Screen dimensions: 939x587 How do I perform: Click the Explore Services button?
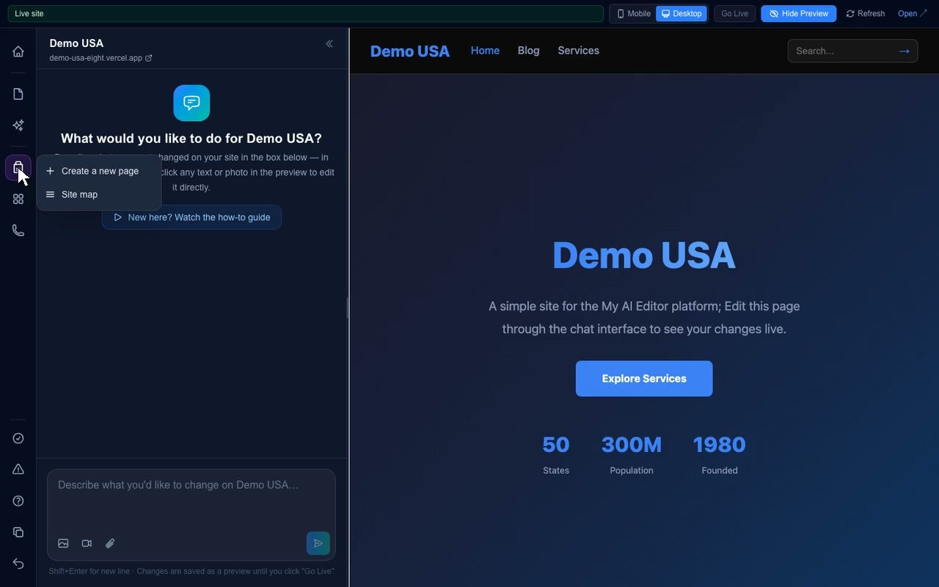[644, 379]
